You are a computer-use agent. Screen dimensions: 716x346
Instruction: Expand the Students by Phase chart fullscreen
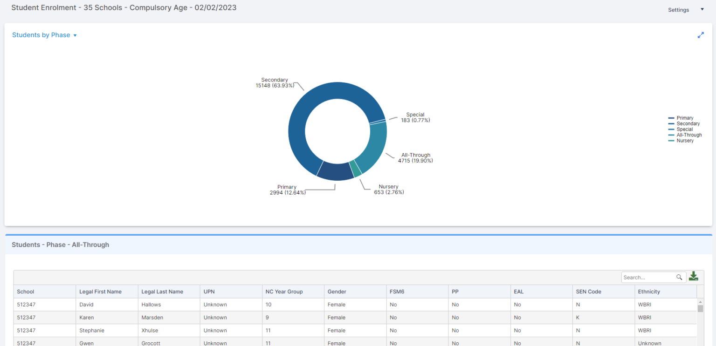click(x=701, y=35)
